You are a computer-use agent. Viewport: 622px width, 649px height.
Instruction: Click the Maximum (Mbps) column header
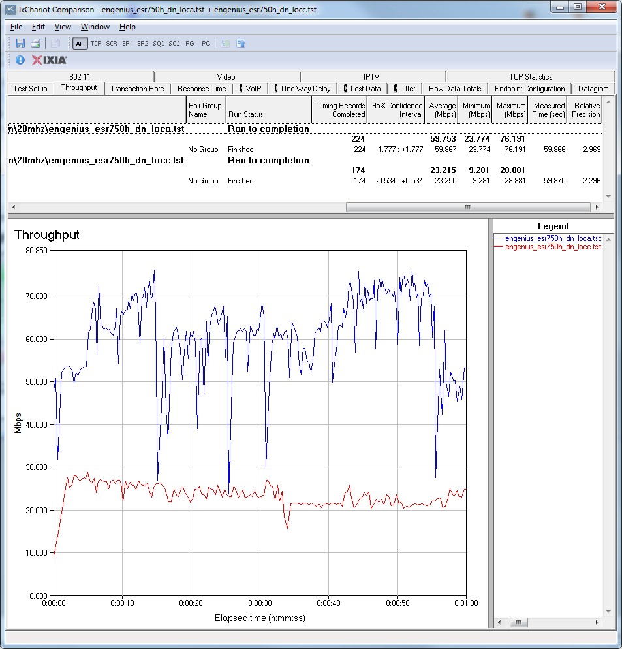point(510,110)
